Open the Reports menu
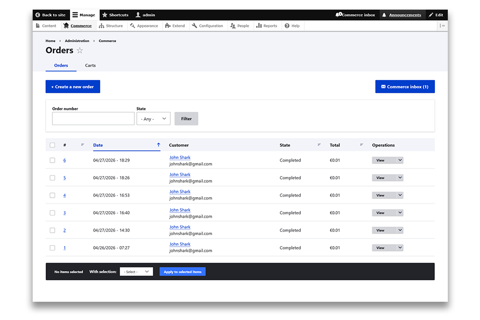This screenshot has height=320, width=480. [x=266, y=26]
